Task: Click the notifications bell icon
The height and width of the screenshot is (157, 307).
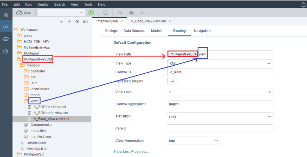Action: (303, 5)
